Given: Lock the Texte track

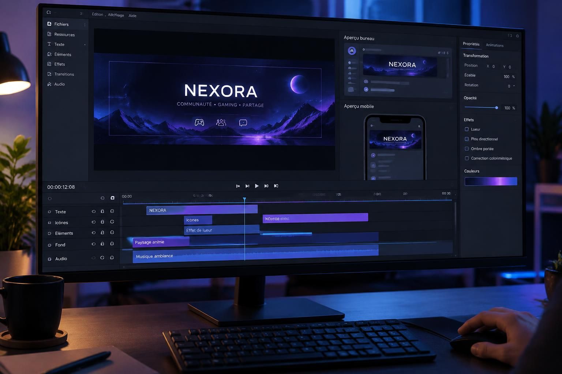Looking at the screenshot, I should coord(102,211).
